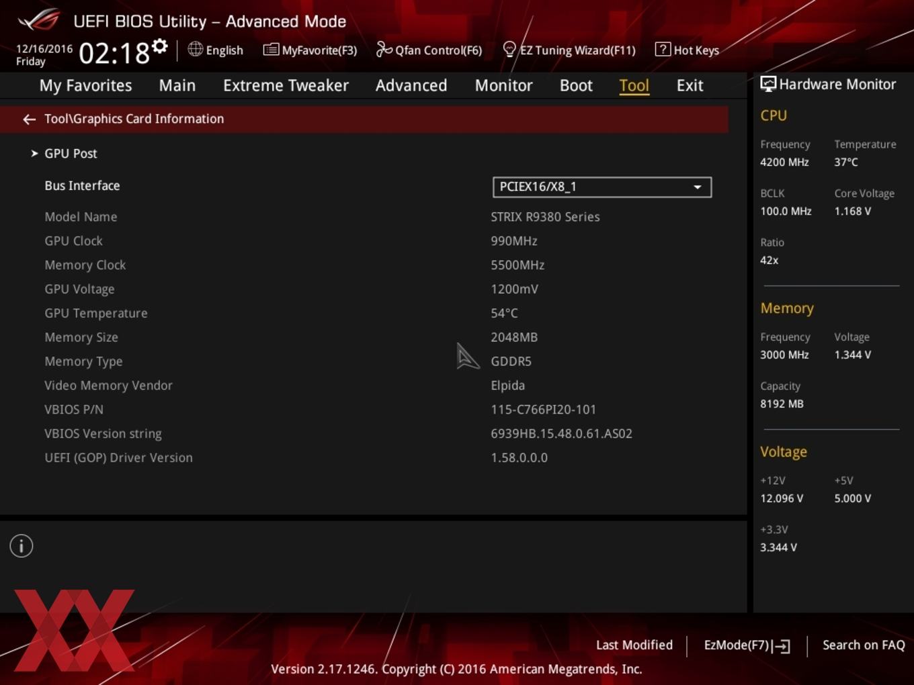Image resolution: width=914 pixels, height=685 pixels.
Task: Click the 4200 MHz CPU frequency
Action: (784, 162)
